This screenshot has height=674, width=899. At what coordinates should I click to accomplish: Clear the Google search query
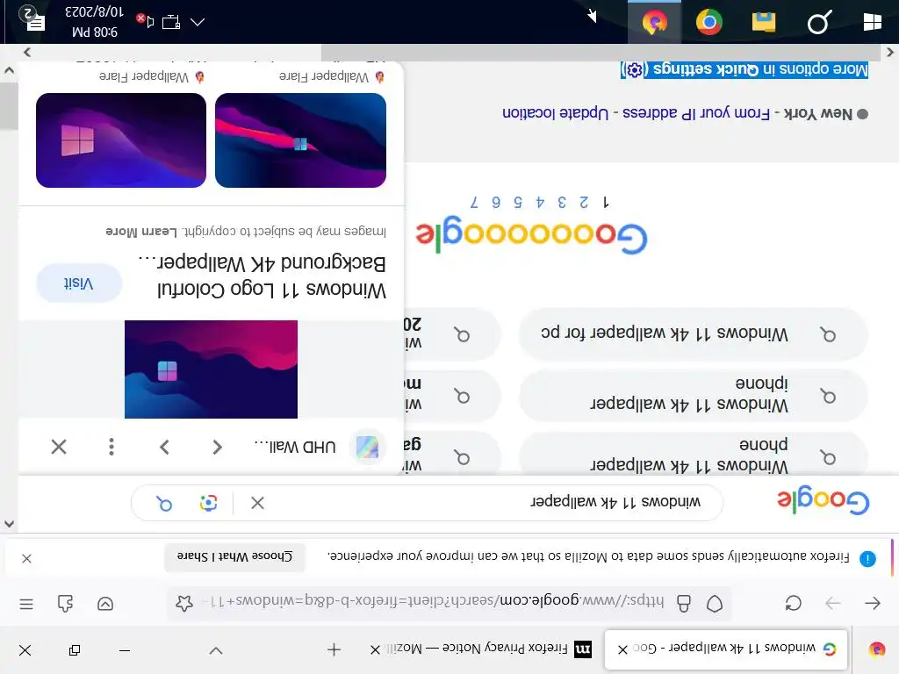pos(257,503)
